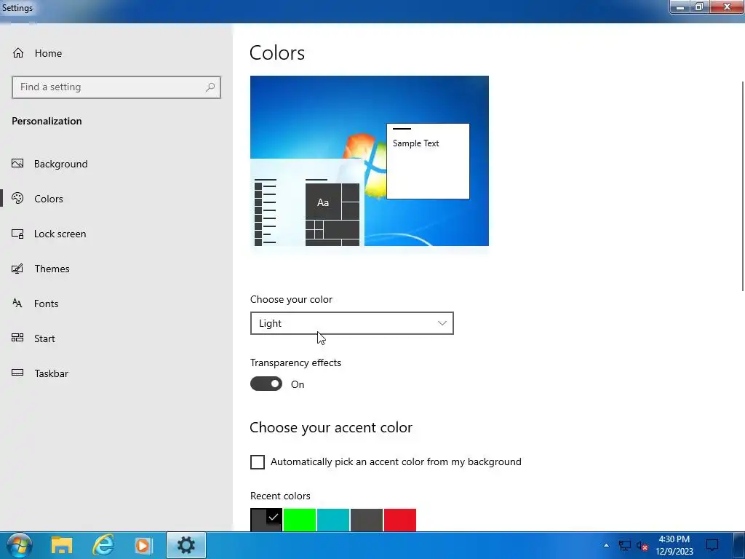
Task: Click the vertical scrollbar thumb
Action: (x=743, y=186)
